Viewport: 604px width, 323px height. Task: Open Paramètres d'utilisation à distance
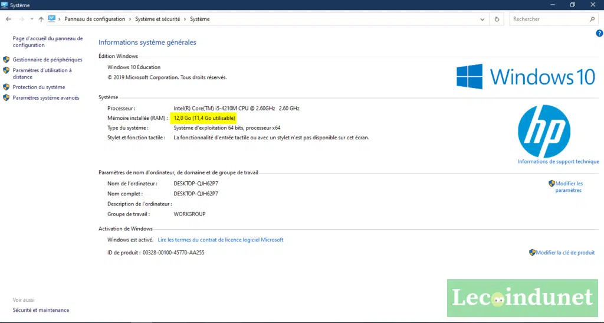pyautogui.click(x=42, y=74)
